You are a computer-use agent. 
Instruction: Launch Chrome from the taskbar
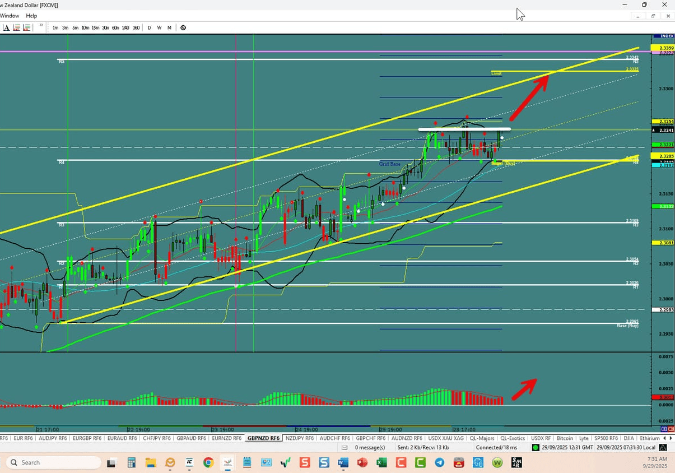(x=208, y=462)
